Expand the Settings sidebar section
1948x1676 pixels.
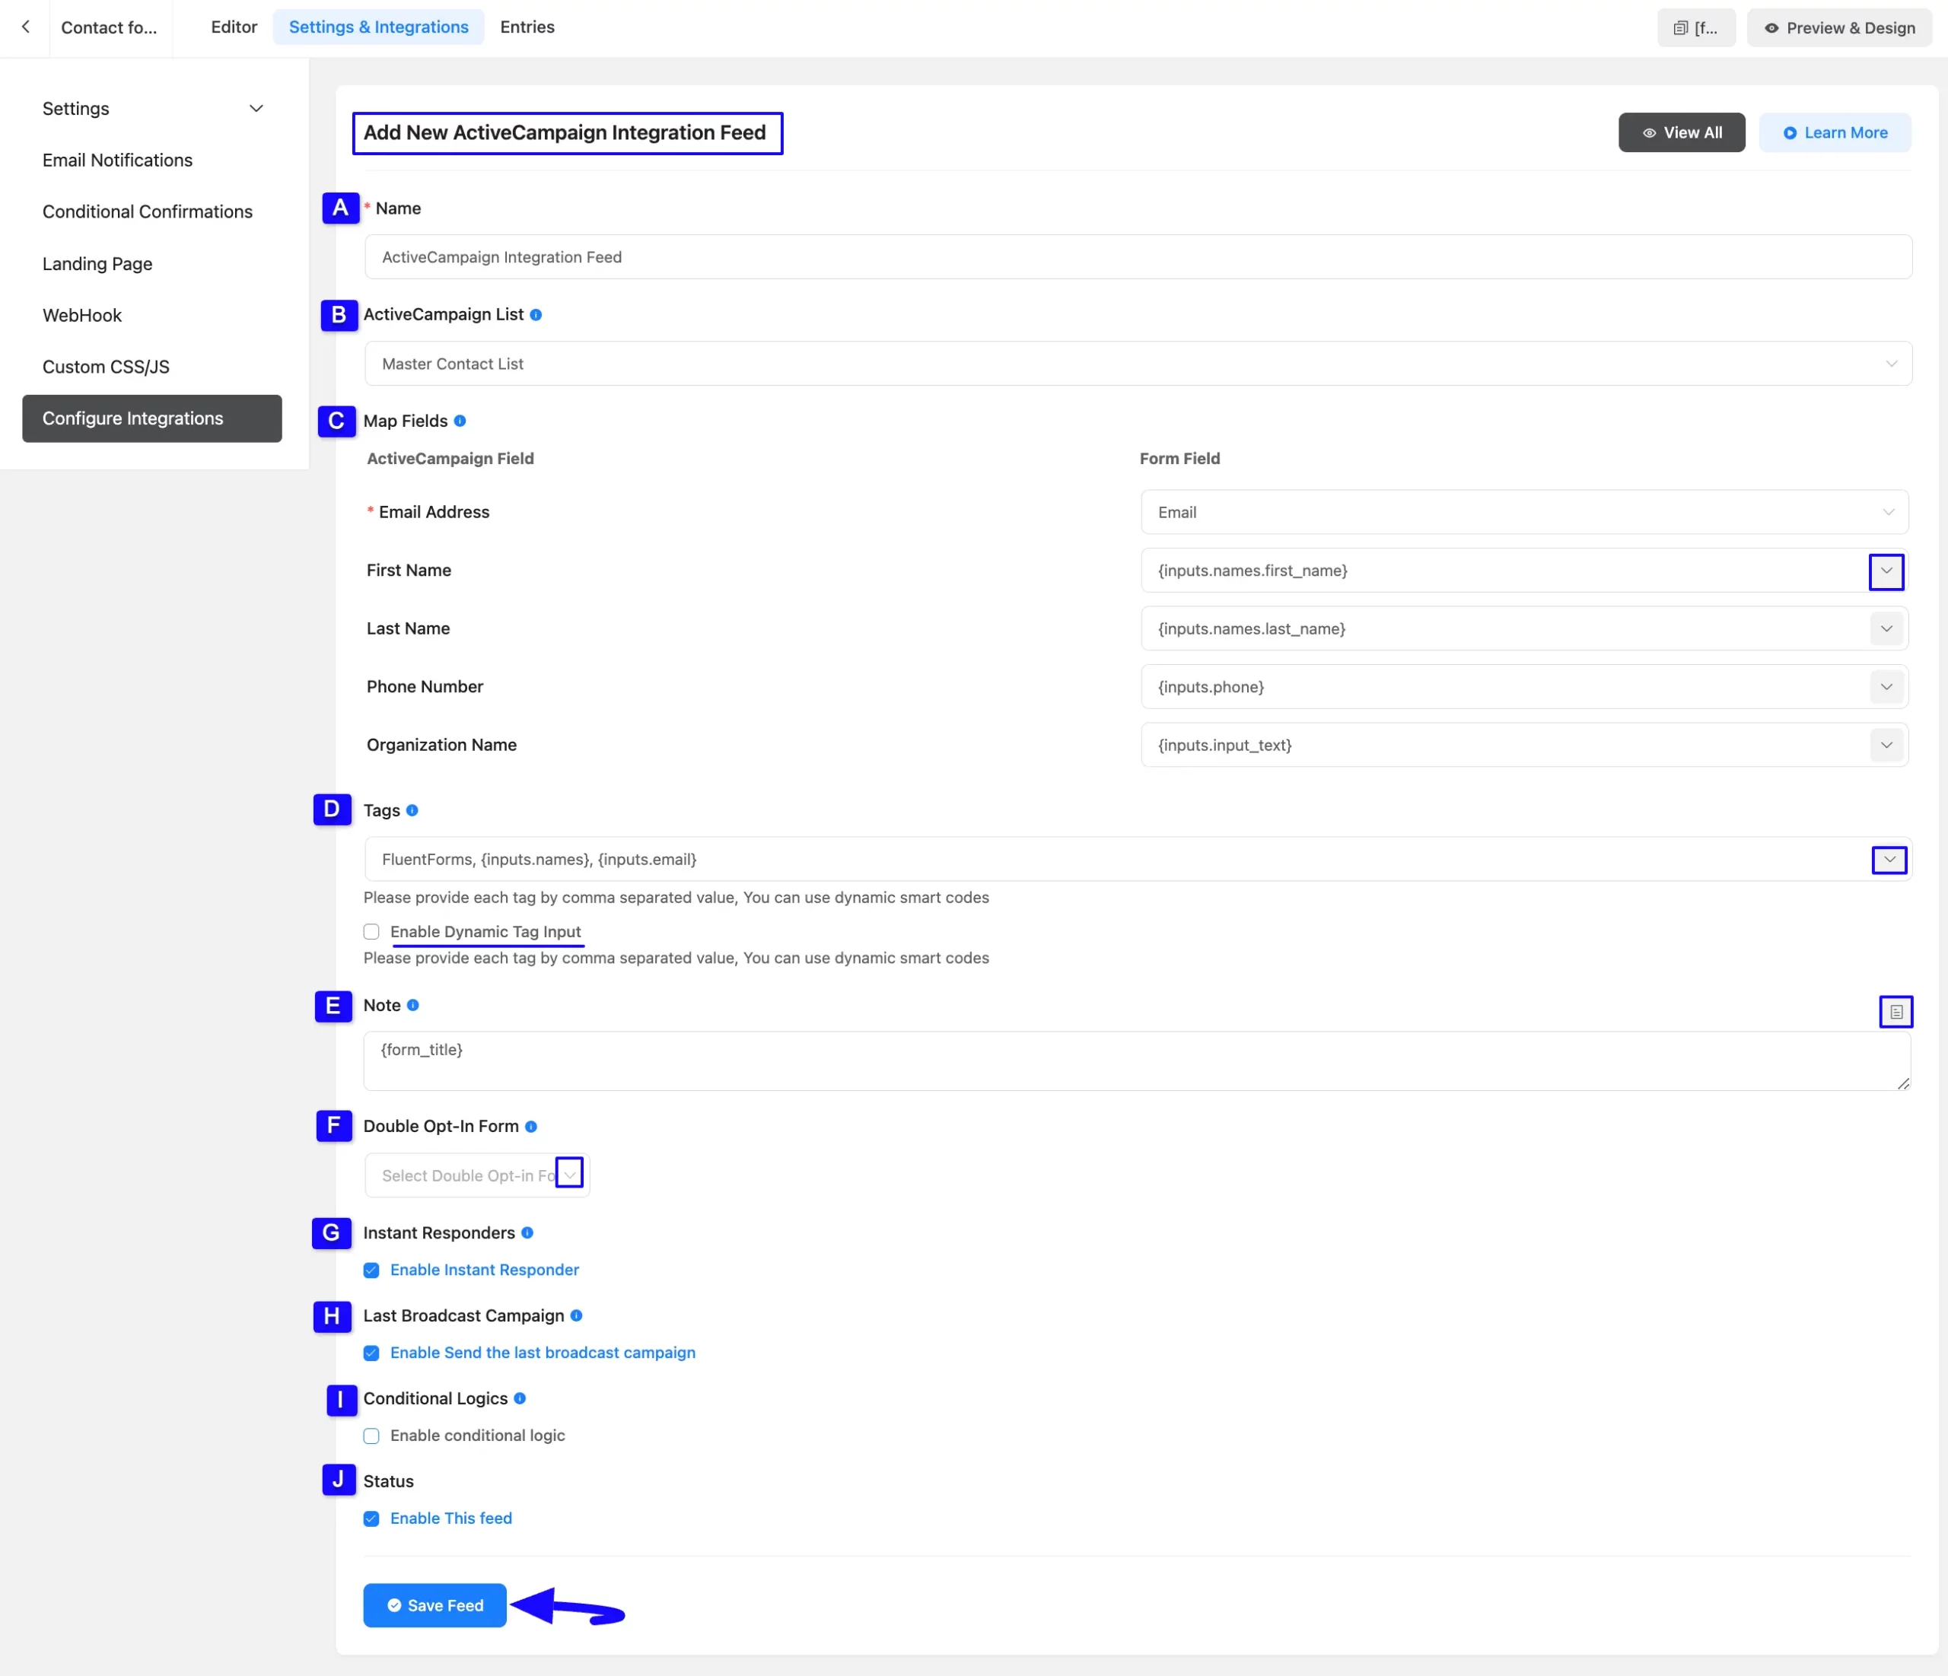[152, 108]
